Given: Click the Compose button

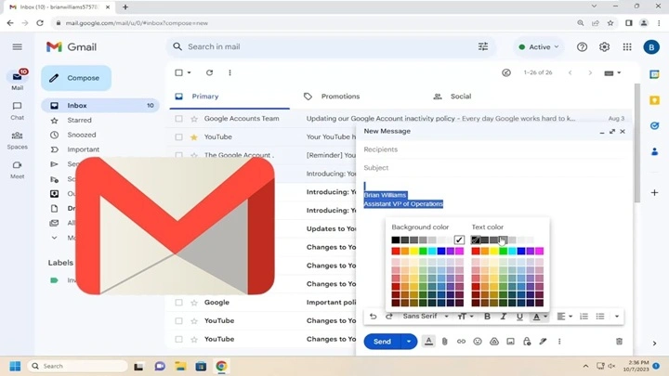Looking at the screenshot, I should click(x=76, y=78).
